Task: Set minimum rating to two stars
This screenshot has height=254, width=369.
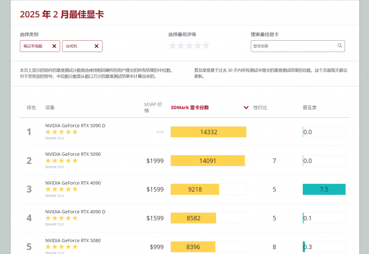Action: (x=181, y=46)
